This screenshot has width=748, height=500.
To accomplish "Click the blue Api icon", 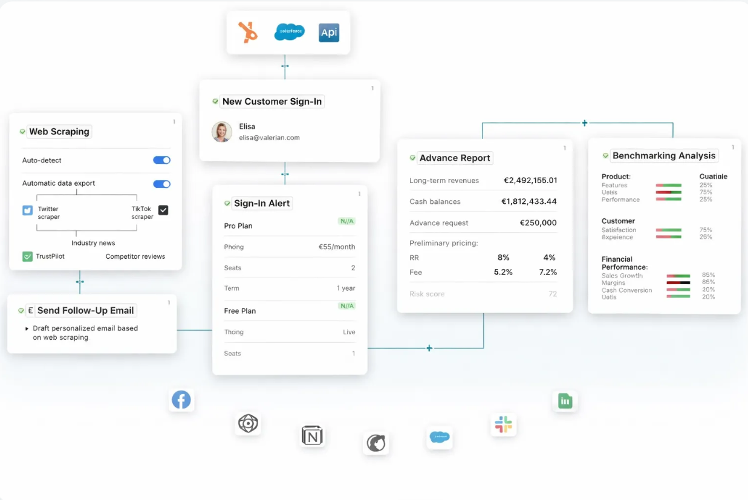I will click(329, 33).
